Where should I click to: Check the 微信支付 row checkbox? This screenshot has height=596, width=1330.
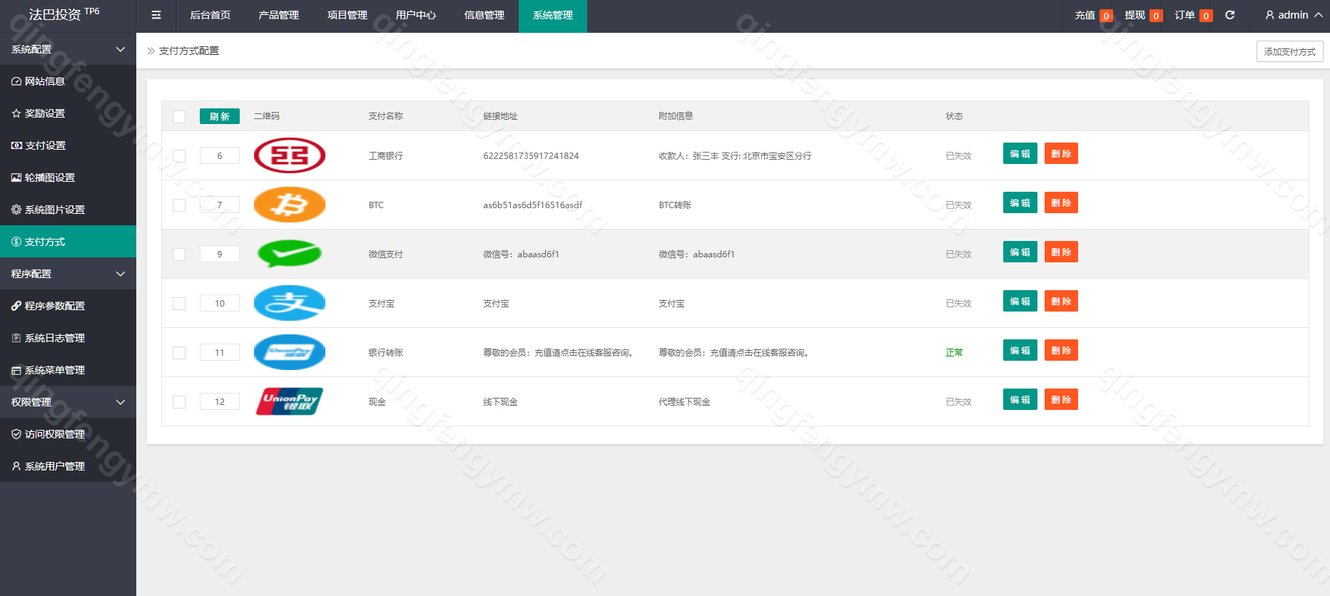[179, 255]
